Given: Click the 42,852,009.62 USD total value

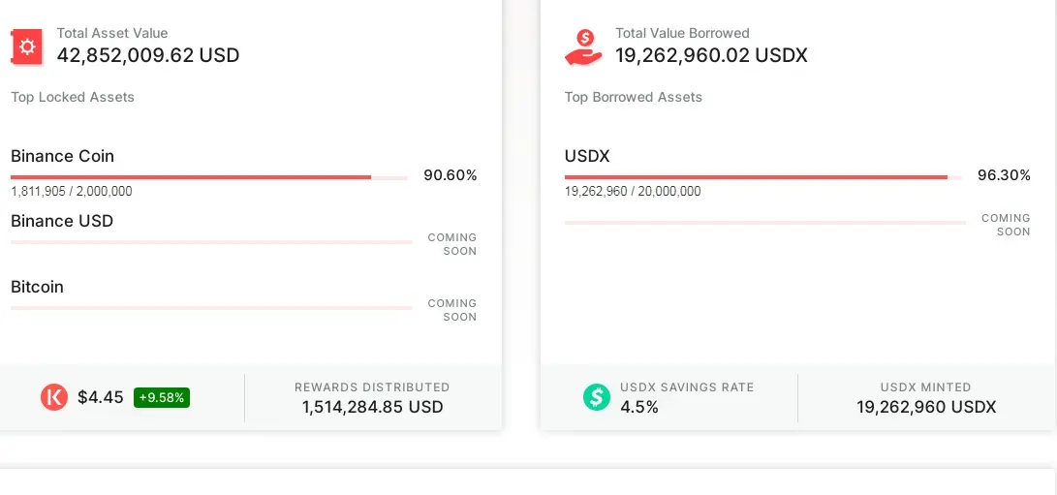Looking at the screenshot, I should point(148,54).
